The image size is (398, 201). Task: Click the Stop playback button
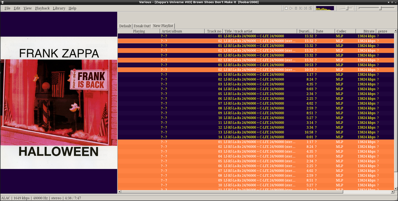coord(286,8)
